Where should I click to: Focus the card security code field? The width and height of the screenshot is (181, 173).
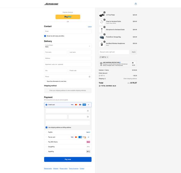(79, 117)
